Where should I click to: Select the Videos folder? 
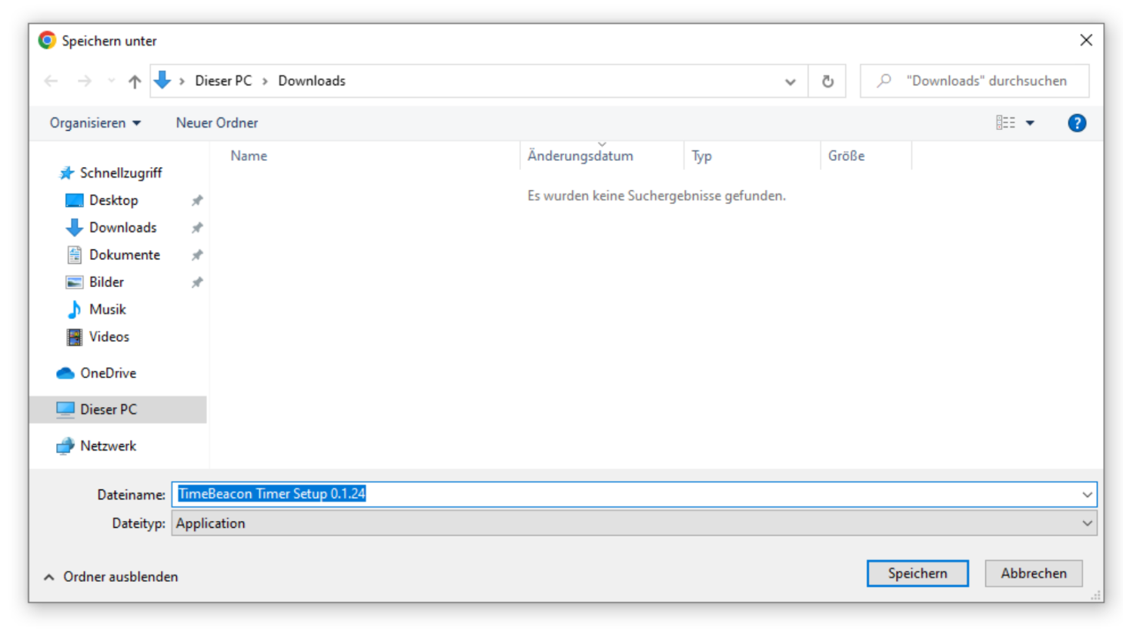108,336
